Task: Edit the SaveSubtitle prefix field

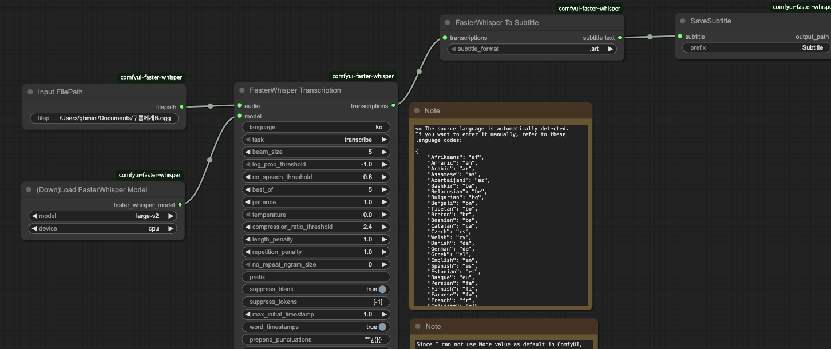Action: (755, 48)
